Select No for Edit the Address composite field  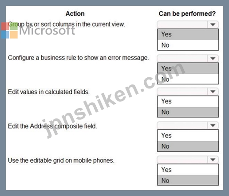pyautogui.click(x=188, y=146)
